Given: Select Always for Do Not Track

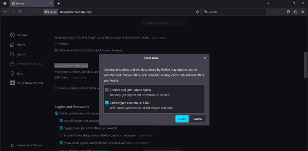Looking at the screenshot, I should (56, 44).
